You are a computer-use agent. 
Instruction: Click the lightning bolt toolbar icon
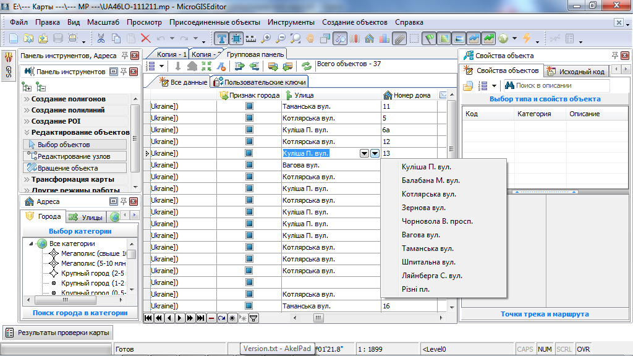(x=527, y=38)
